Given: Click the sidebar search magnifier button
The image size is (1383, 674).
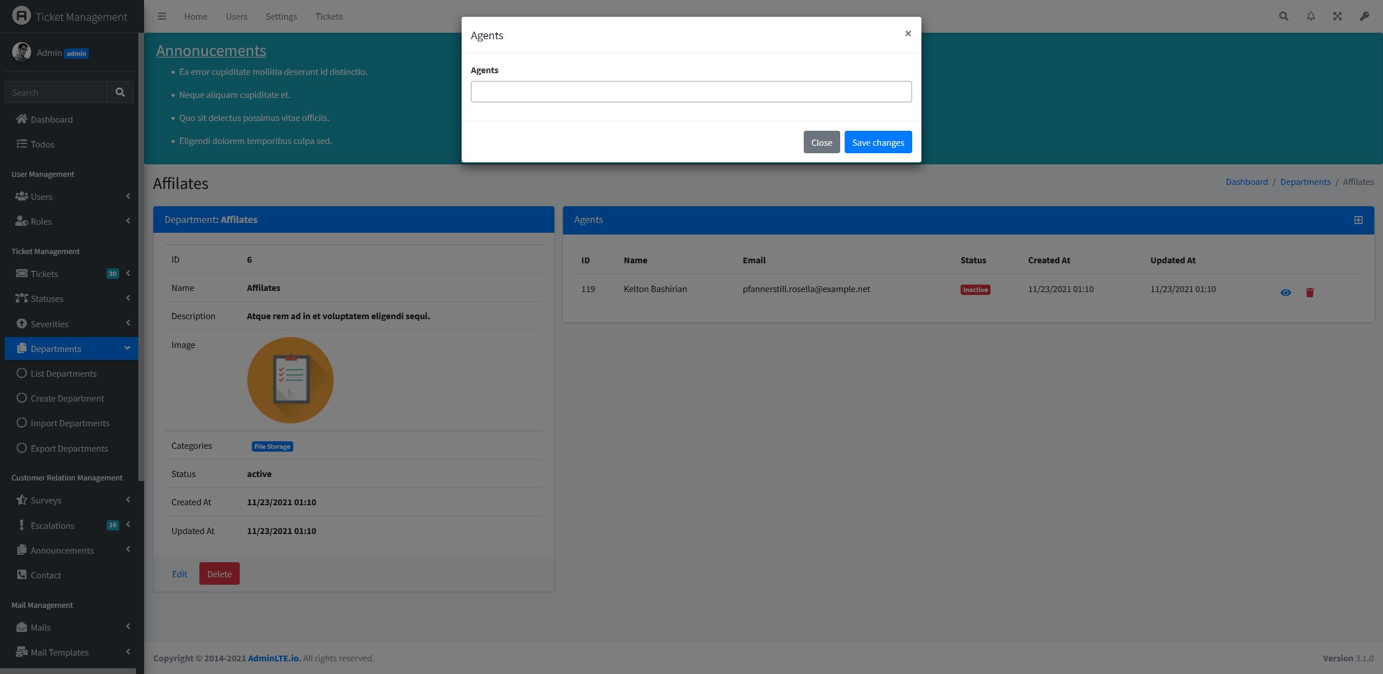Looking at the screenshot, I should [x=120, y=92].
